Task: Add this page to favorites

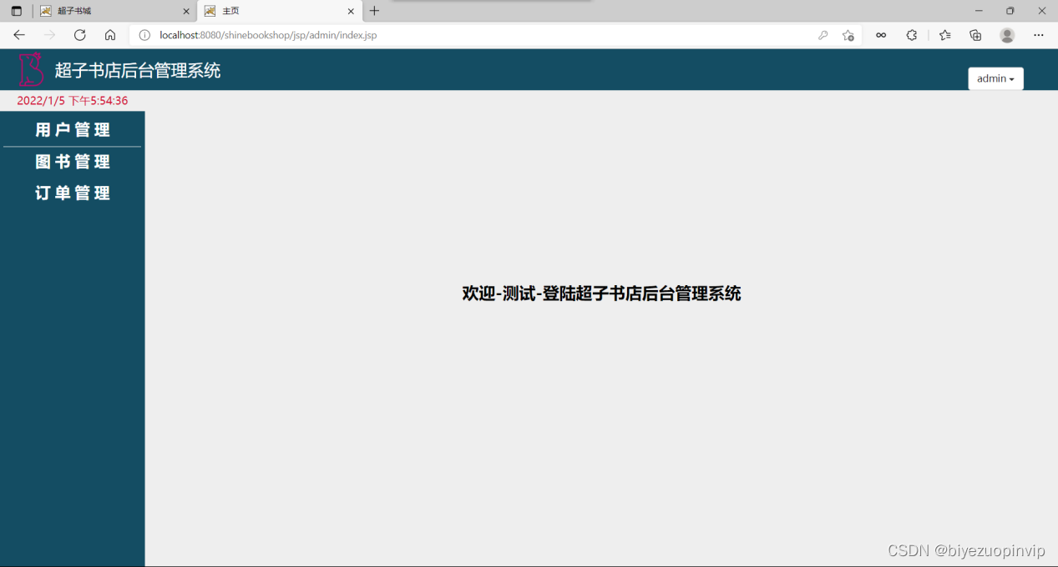Action: point(848,35)
